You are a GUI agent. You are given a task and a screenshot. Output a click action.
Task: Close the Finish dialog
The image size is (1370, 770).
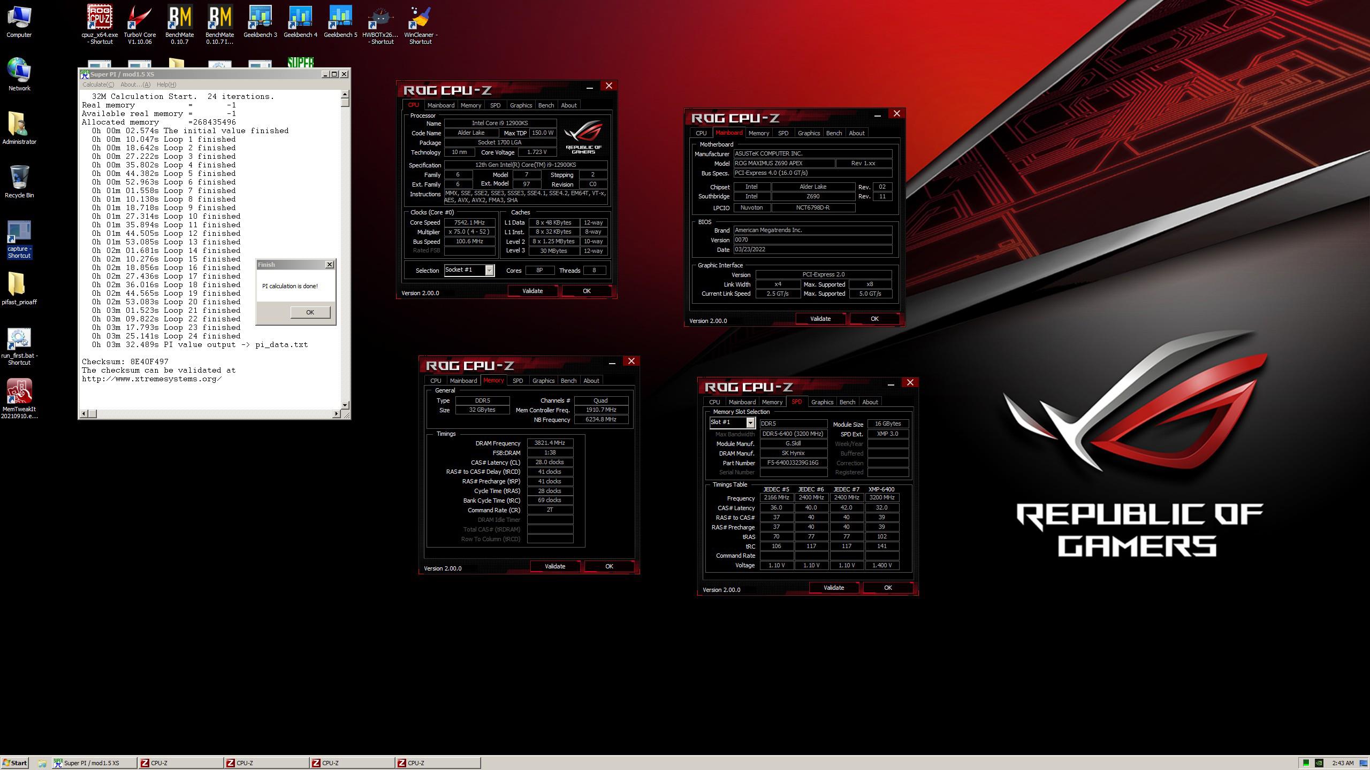(330, 264)
